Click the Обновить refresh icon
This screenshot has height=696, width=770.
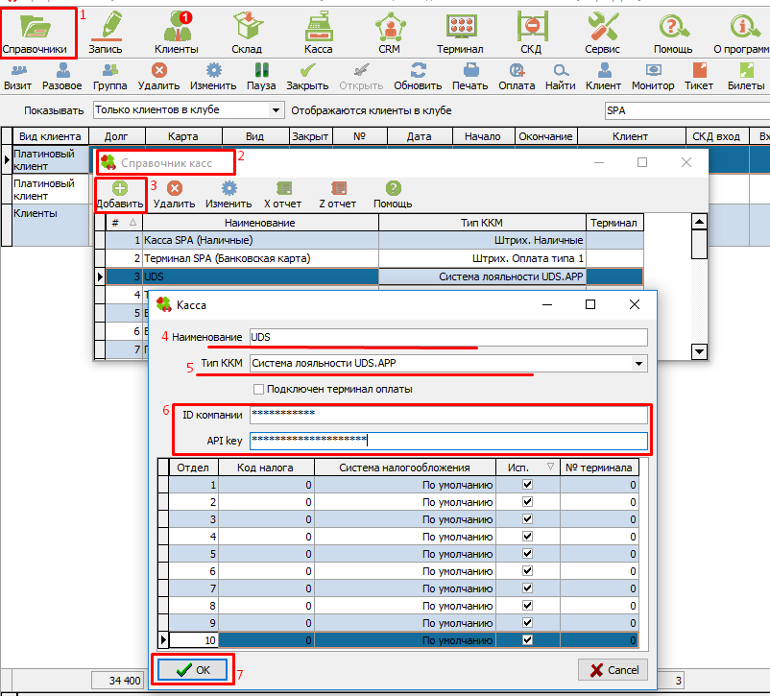click(418, 77)
